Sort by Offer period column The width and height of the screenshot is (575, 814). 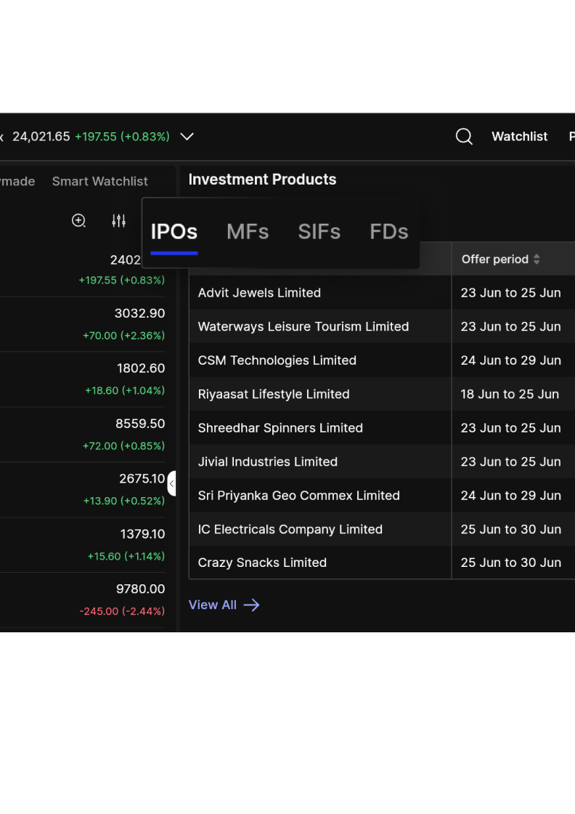(501, 259)
